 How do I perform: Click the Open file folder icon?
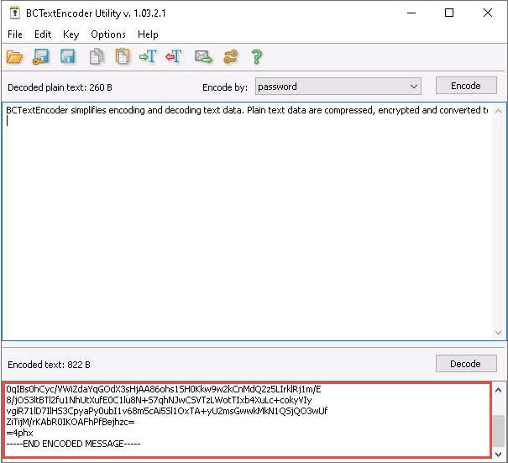tap(14, 57)
